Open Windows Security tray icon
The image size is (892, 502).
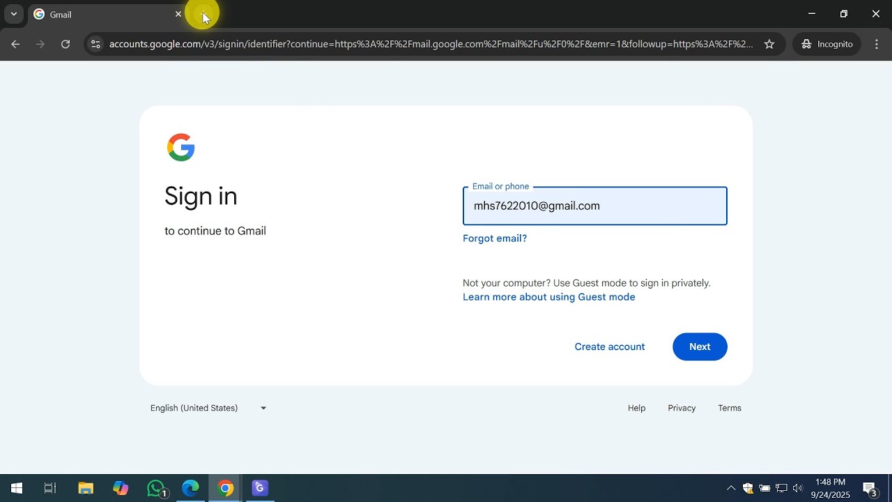[748, 488]
